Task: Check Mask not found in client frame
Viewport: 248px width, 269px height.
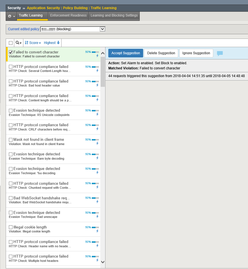Action: point(11,140)
